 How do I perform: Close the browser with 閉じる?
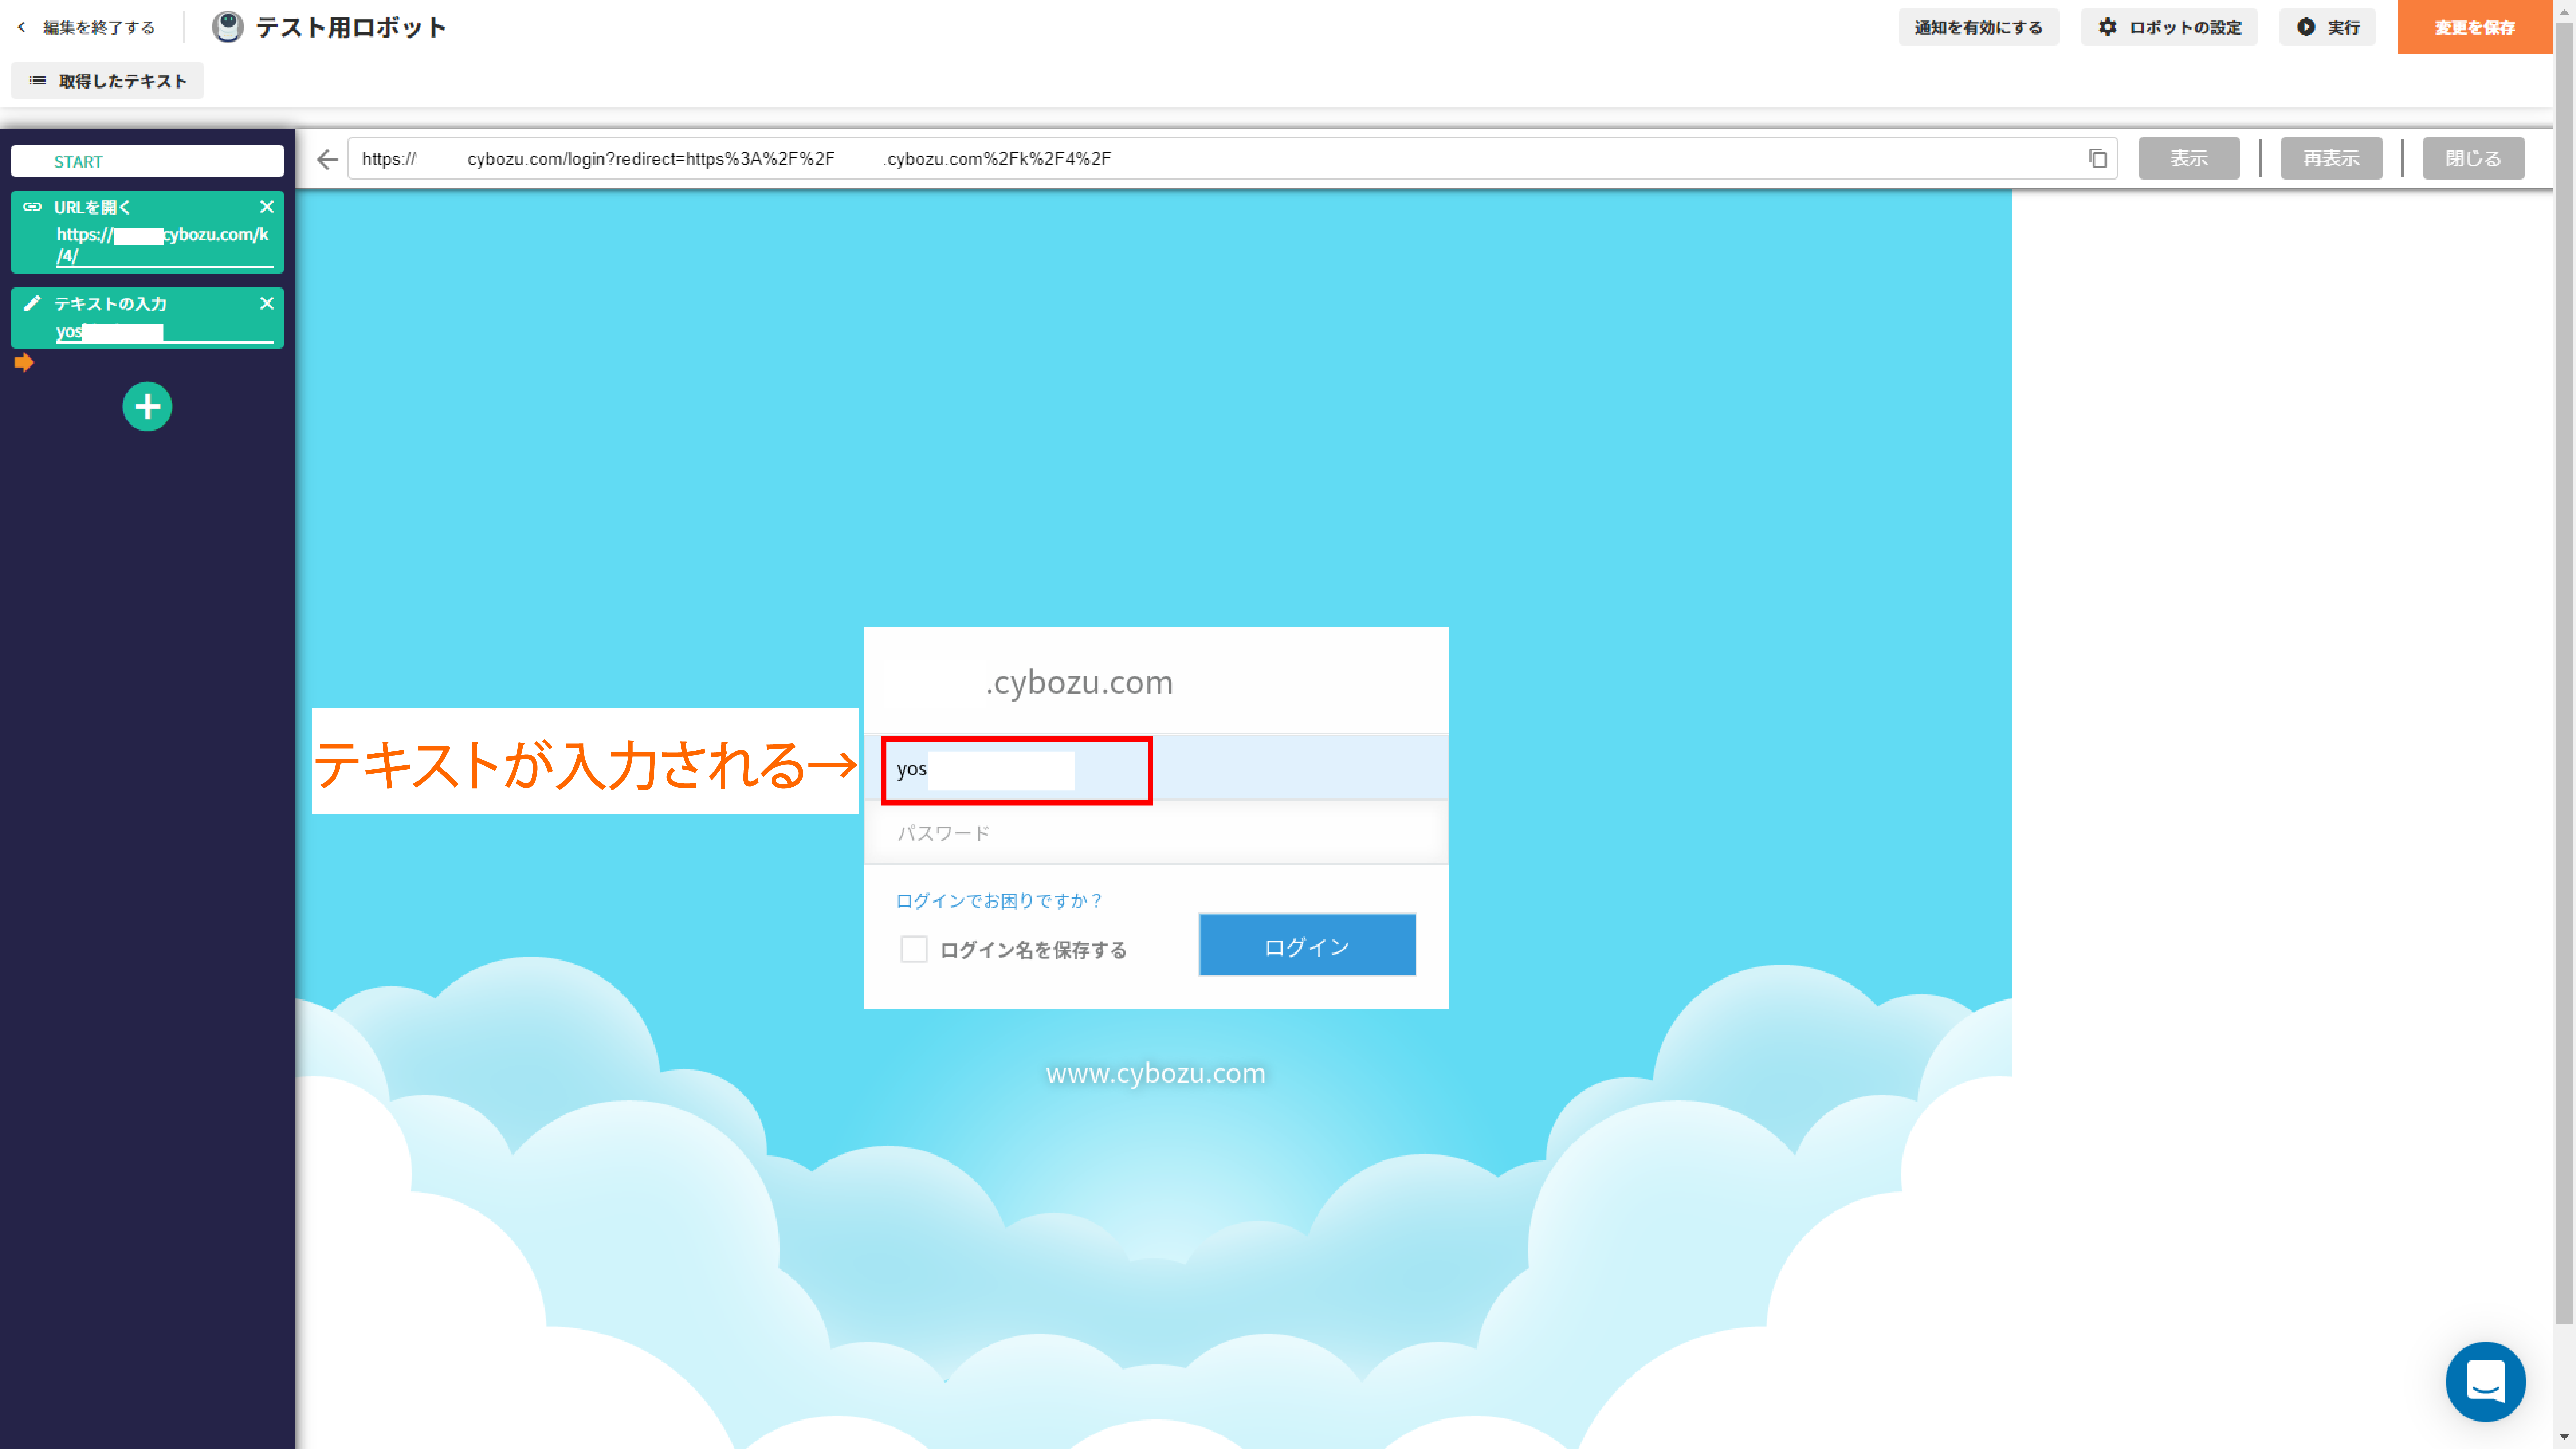point(2473,158)
